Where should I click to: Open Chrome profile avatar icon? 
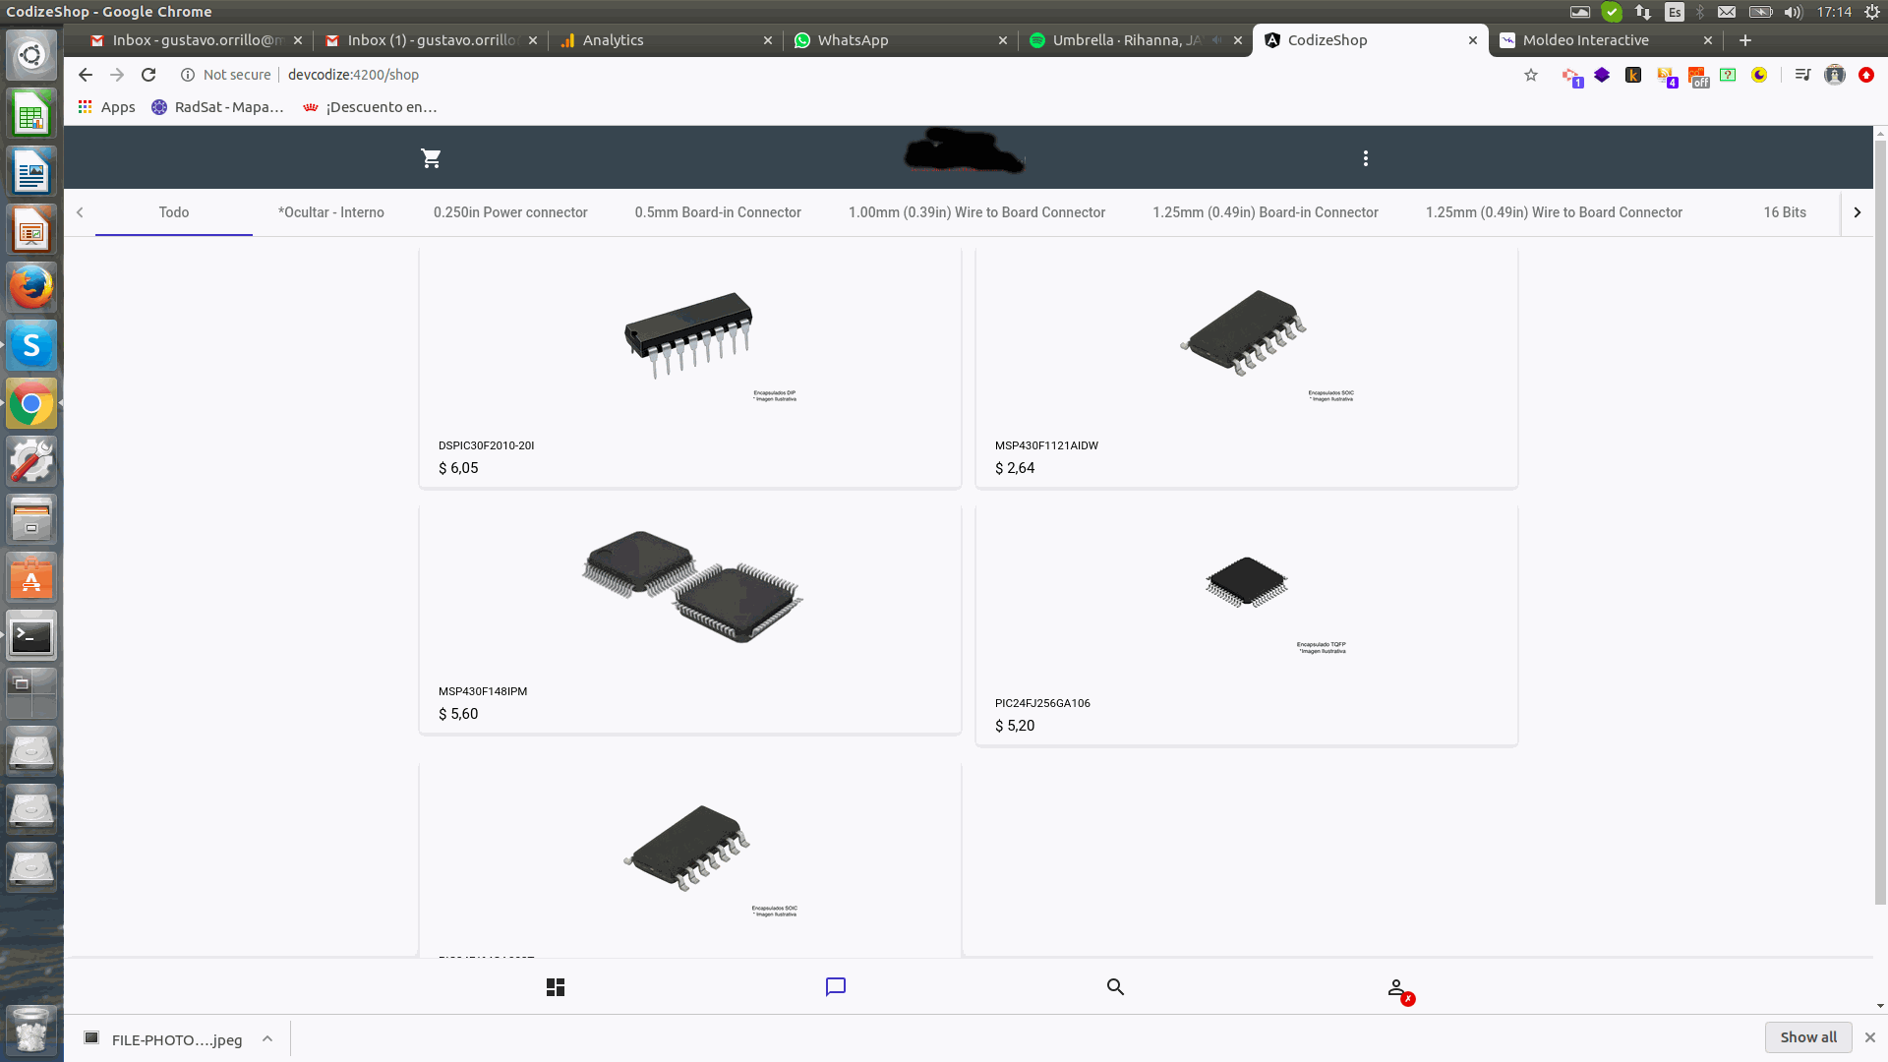pyautogui.click(x=1835, y=75)
